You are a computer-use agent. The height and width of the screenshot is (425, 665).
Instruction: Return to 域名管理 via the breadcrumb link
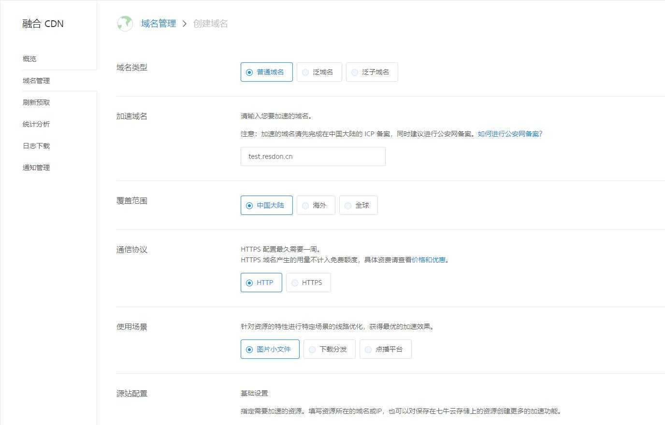coord(158,23)
